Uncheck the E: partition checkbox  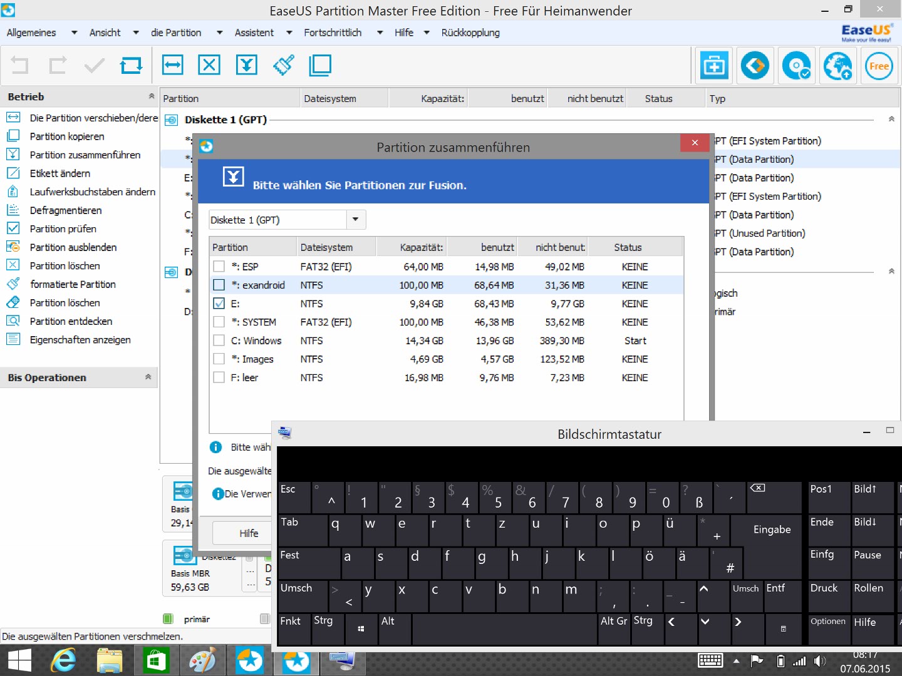point(219,304)
